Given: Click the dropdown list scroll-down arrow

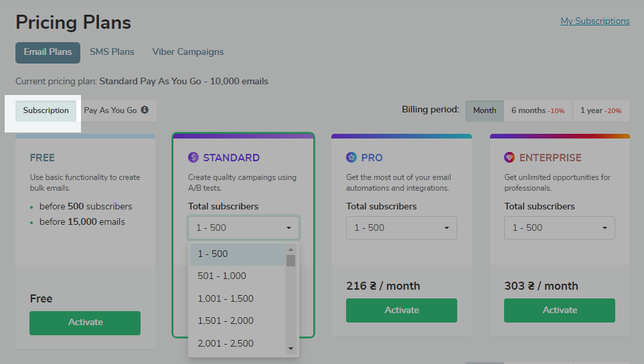Looking at the screenshot, I should pos(291,349).
